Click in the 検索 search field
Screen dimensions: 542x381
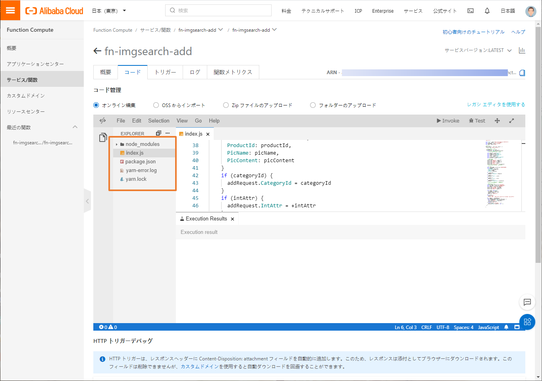[218, 10]
